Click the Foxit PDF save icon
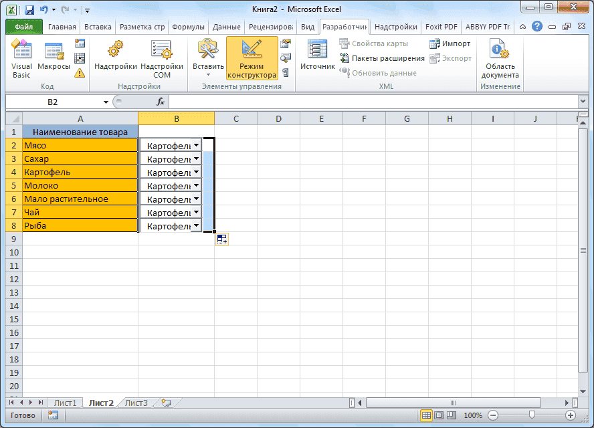This screenshot has width=594, height=428. pyautogui.click(x=441, y=27)
